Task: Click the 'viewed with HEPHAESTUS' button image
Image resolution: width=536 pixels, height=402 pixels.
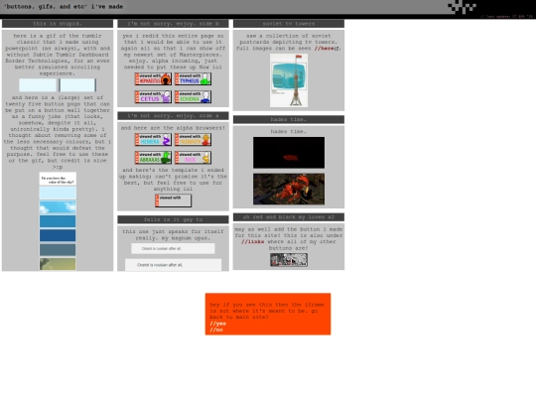Action: pos(153,79)
